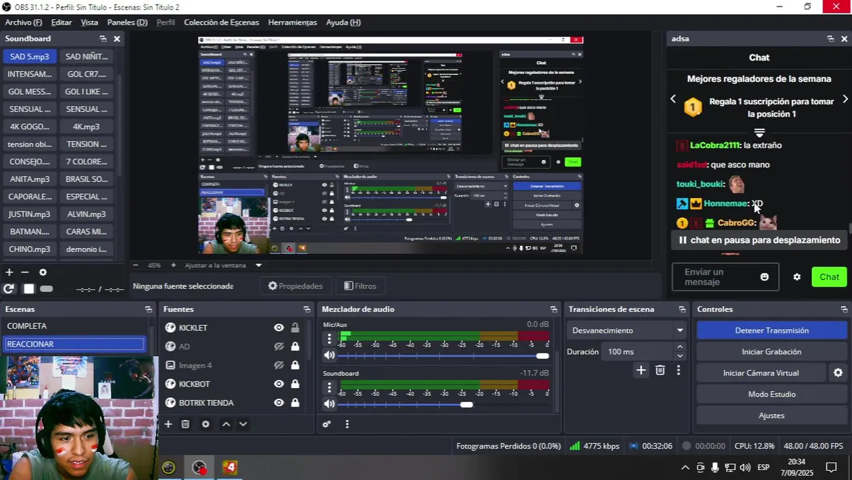
Task: Add a new source in Fuentes
Action: [x=168, y=424]
